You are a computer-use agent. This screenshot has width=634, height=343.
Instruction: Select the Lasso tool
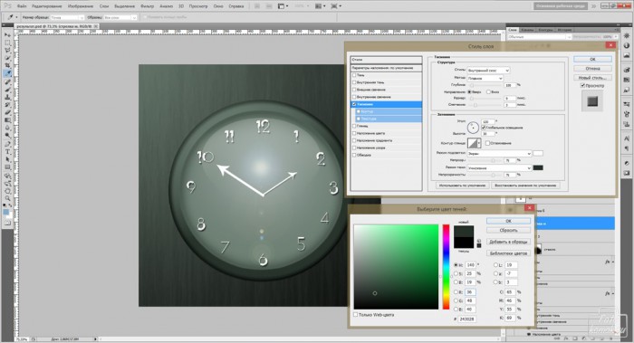(x=7, y=51)
